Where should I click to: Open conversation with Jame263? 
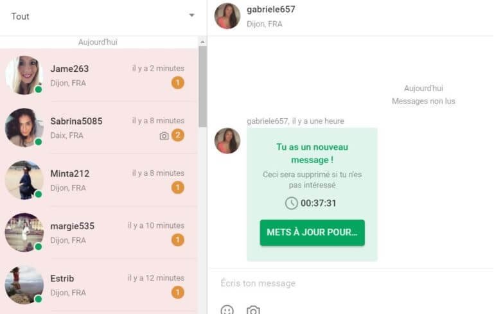pyautogui.click(x=99, y=75)
